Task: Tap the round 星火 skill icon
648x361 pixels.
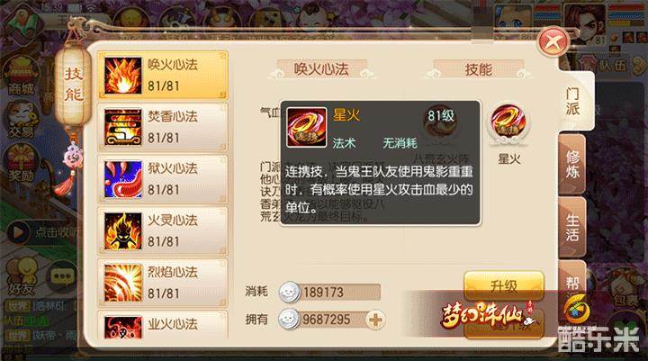Action: (508, 122)
